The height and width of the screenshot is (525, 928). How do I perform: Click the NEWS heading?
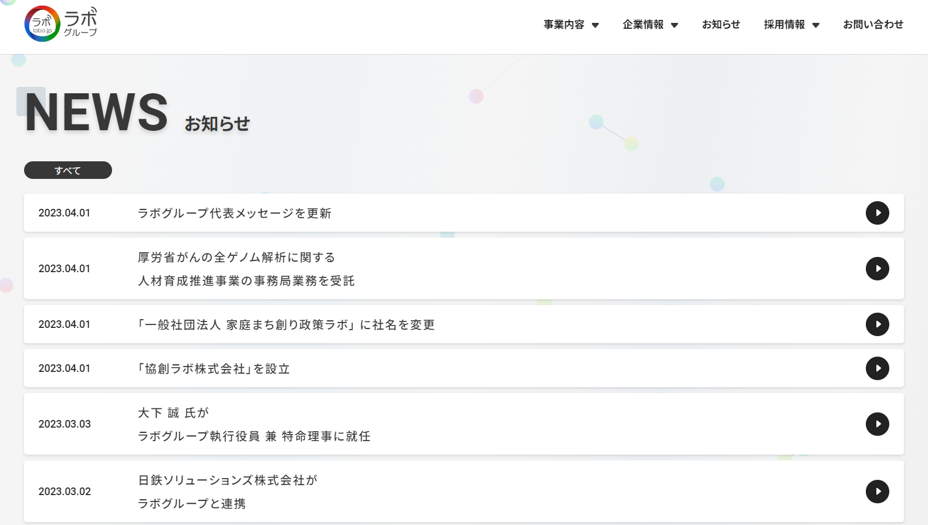click(x=97, y=112)
